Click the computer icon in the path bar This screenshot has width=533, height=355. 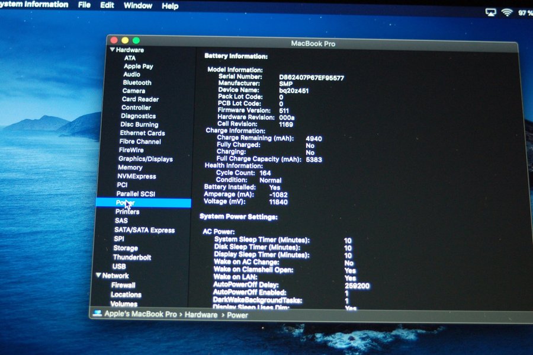98,314
